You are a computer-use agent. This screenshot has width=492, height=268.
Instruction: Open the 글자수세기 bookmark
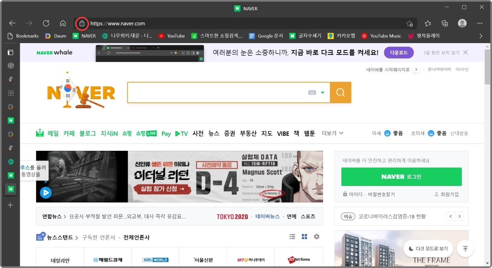305,36
